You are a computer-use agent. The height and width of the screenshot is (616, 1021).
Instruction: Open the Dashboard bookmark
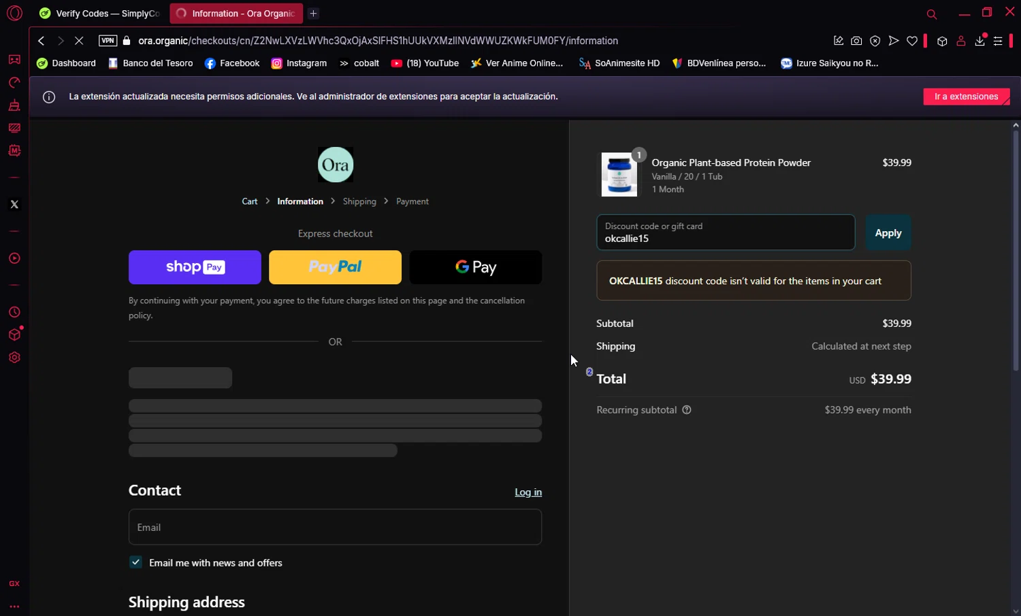(x=66, y=63)
